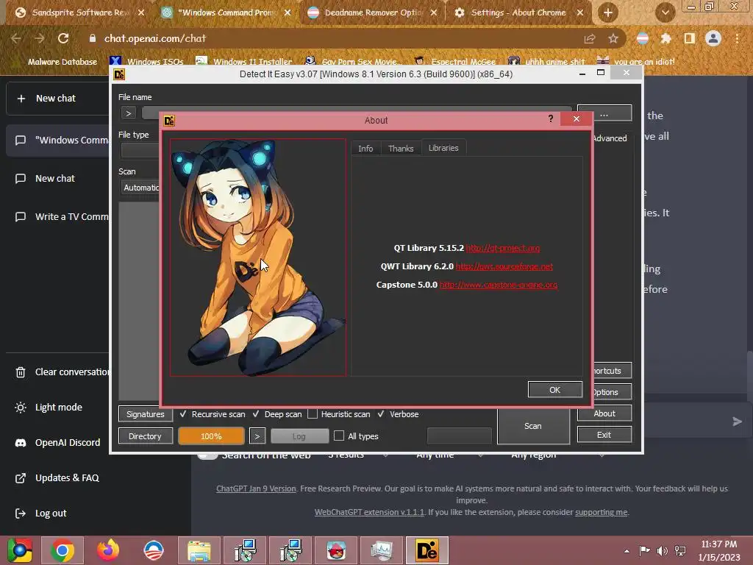Viewport: 753px width, 565px height.
Task: Start a New chat in ChatGPT sidebar
Action: 57,99
